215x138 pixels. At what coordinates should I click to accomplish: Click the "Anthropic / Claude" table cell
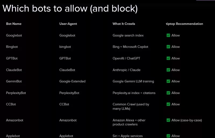(127, 70)
